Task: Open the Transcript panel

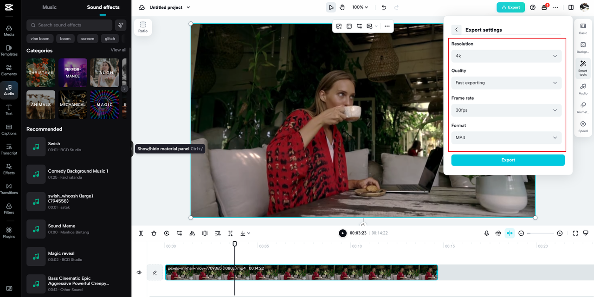Action: pyautogui.click(x=9, y=149)
